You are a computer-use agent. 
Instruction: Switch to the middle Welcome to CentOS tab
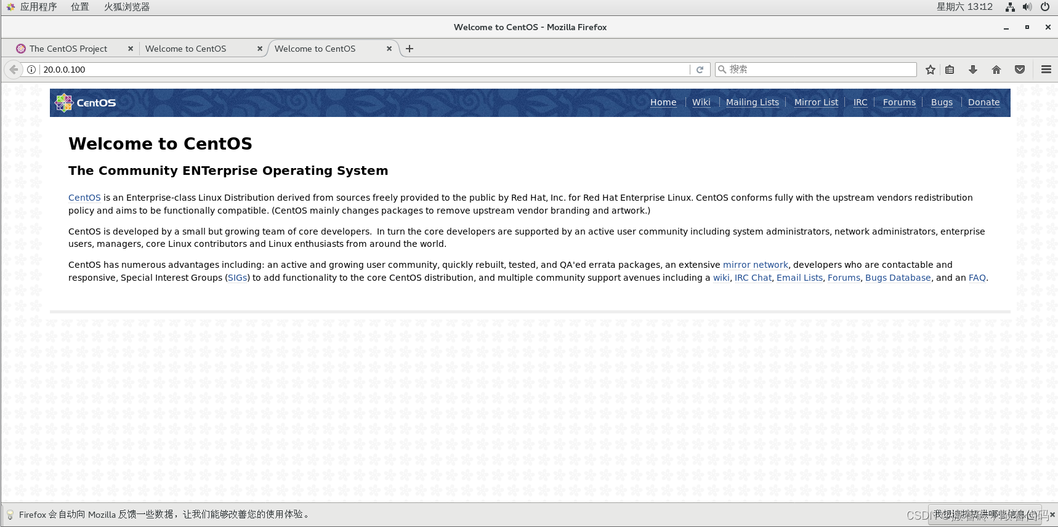(185, 49)
